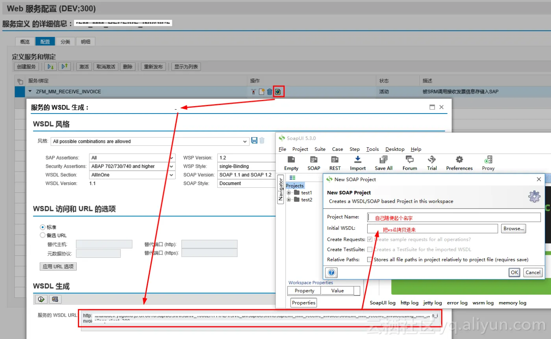The width and height of the screenshot is (551, 339).
Task: Click the 取消激活 button
Action: [106, 67]
